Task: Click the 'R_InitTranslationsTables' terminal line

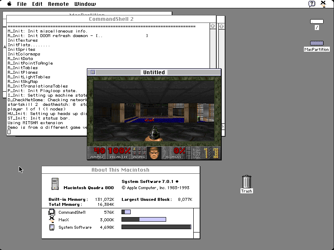Action: 38,86
